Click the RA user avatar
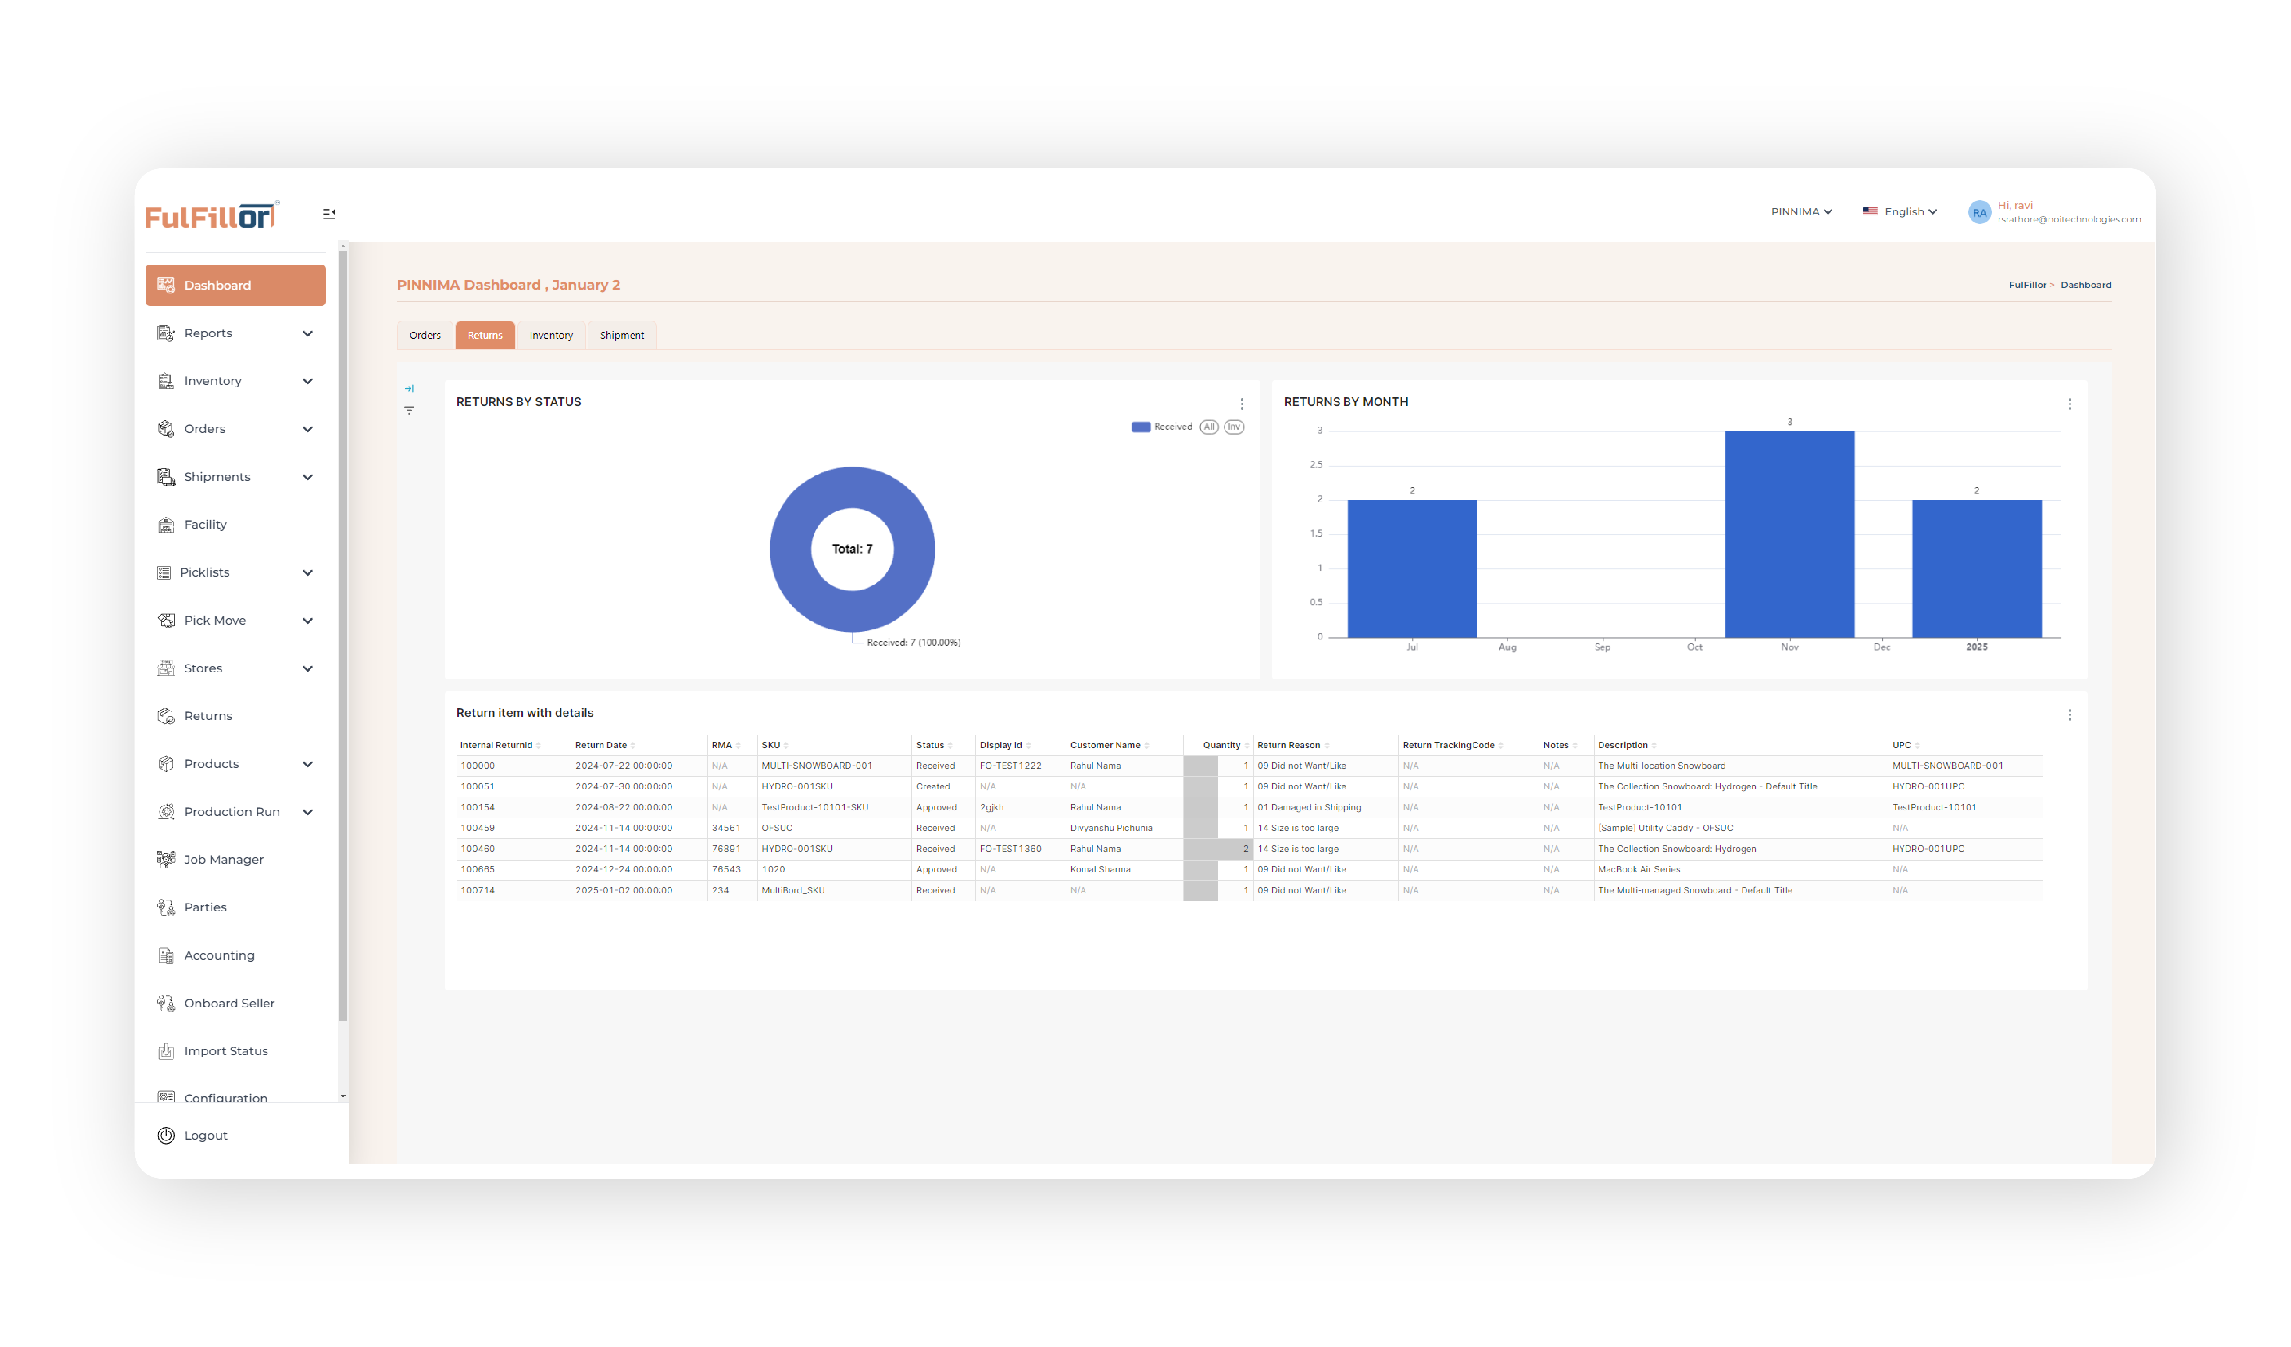The image size is (2291, 1347). pyautogui.click(x=1979, y=213)
